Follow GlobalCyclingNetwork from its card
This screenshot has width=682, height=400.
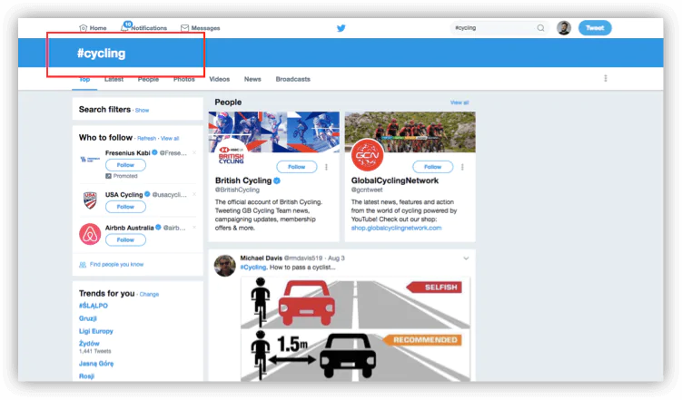[433, 167]
